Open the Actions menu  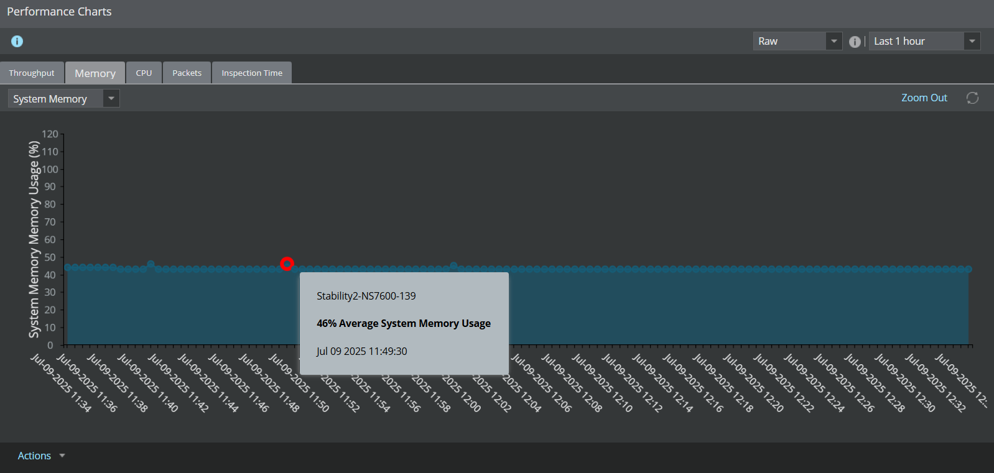(41, 456)
